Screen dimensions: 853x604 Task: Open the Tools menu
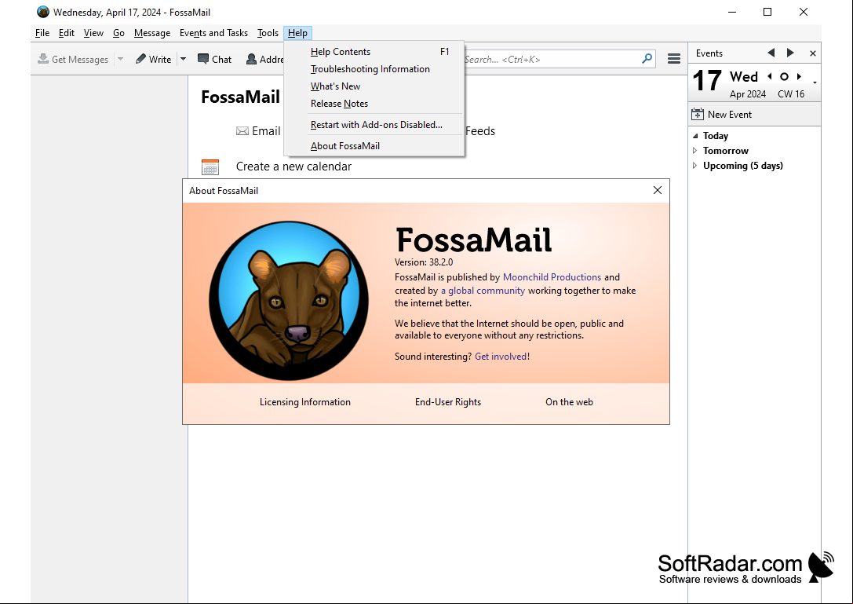[268, 33]
